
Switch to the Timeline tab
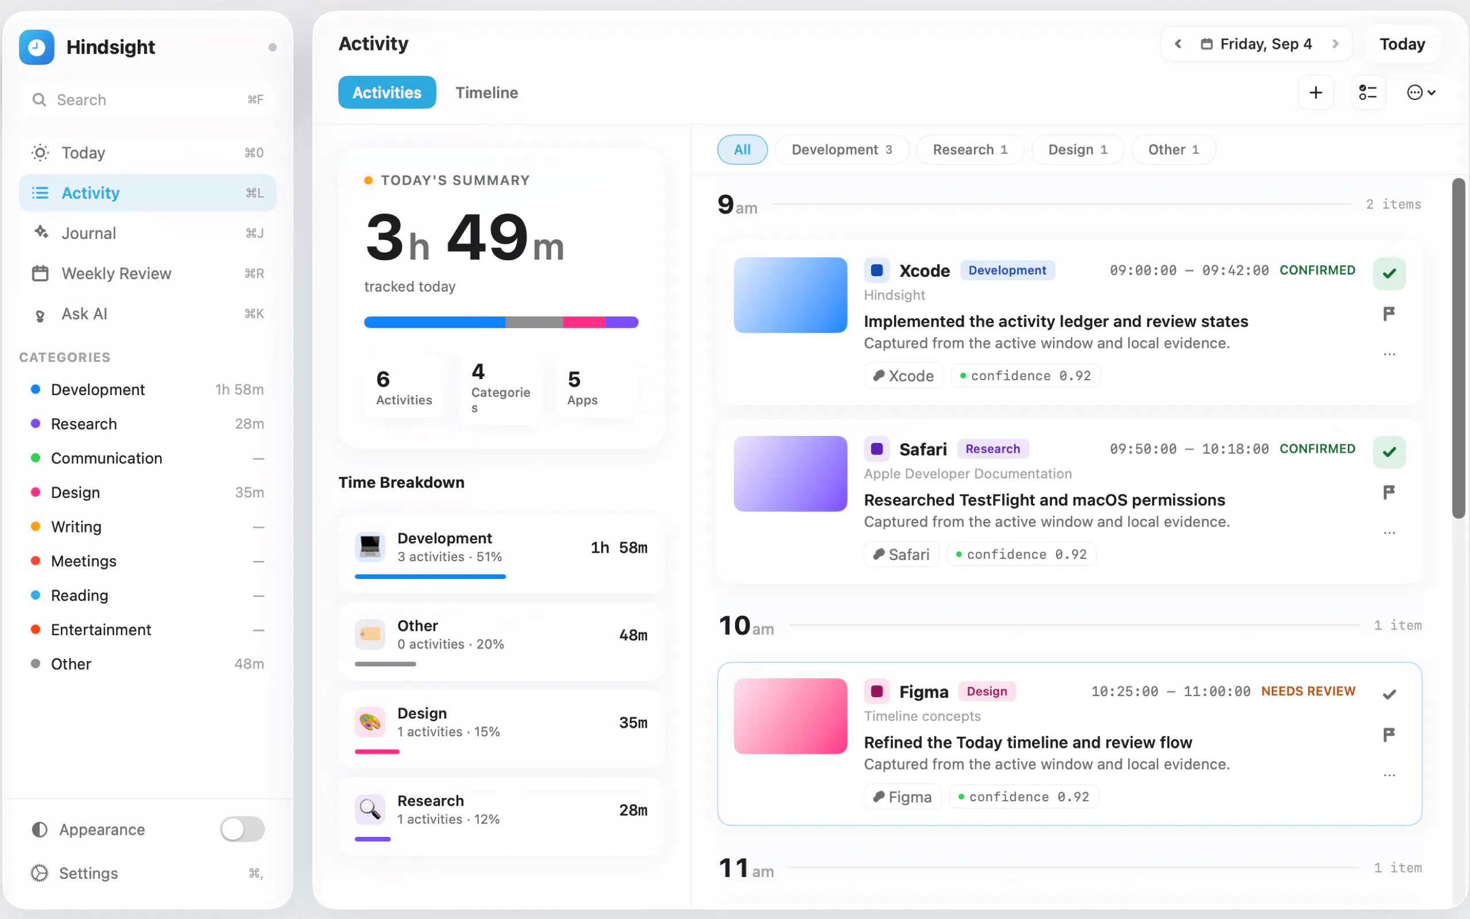[x=486, y=92]
